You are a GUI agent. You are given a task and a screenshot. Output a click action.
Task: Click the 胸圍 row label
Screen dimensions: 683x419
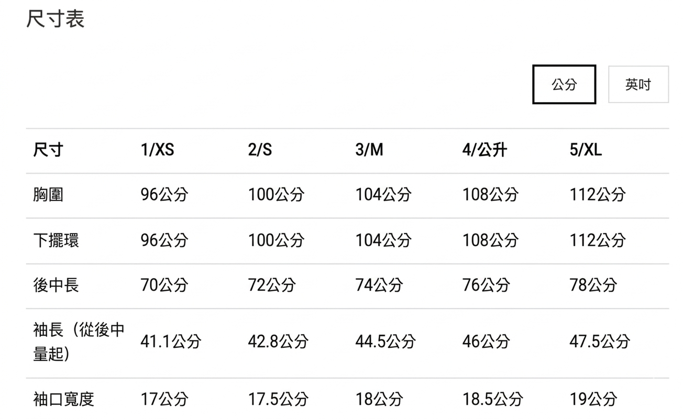(x=48, y=195)
